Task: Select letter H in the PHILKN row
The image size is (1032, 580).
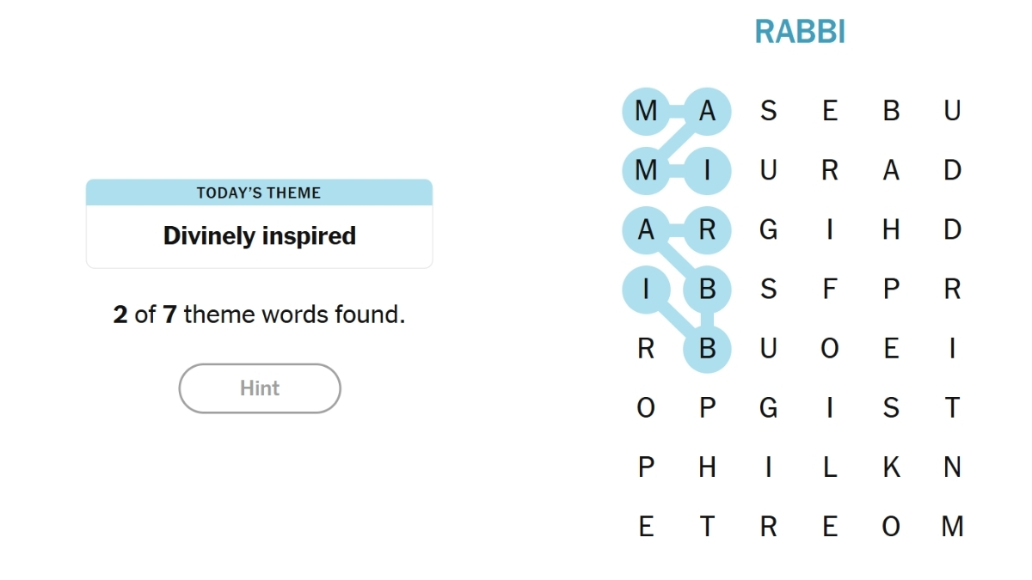Action: (707, 467)
